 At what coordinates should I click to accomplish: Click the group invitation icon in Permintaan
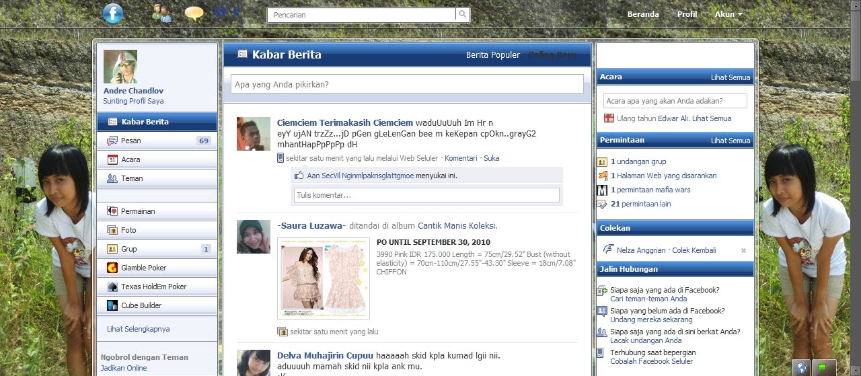coord(602,161)
